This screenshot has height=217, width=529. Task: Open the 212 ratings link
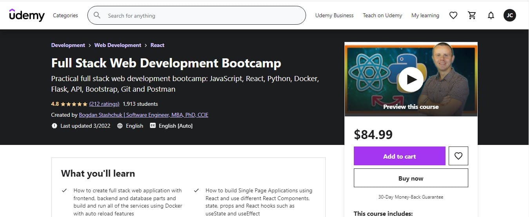[104, 104]
